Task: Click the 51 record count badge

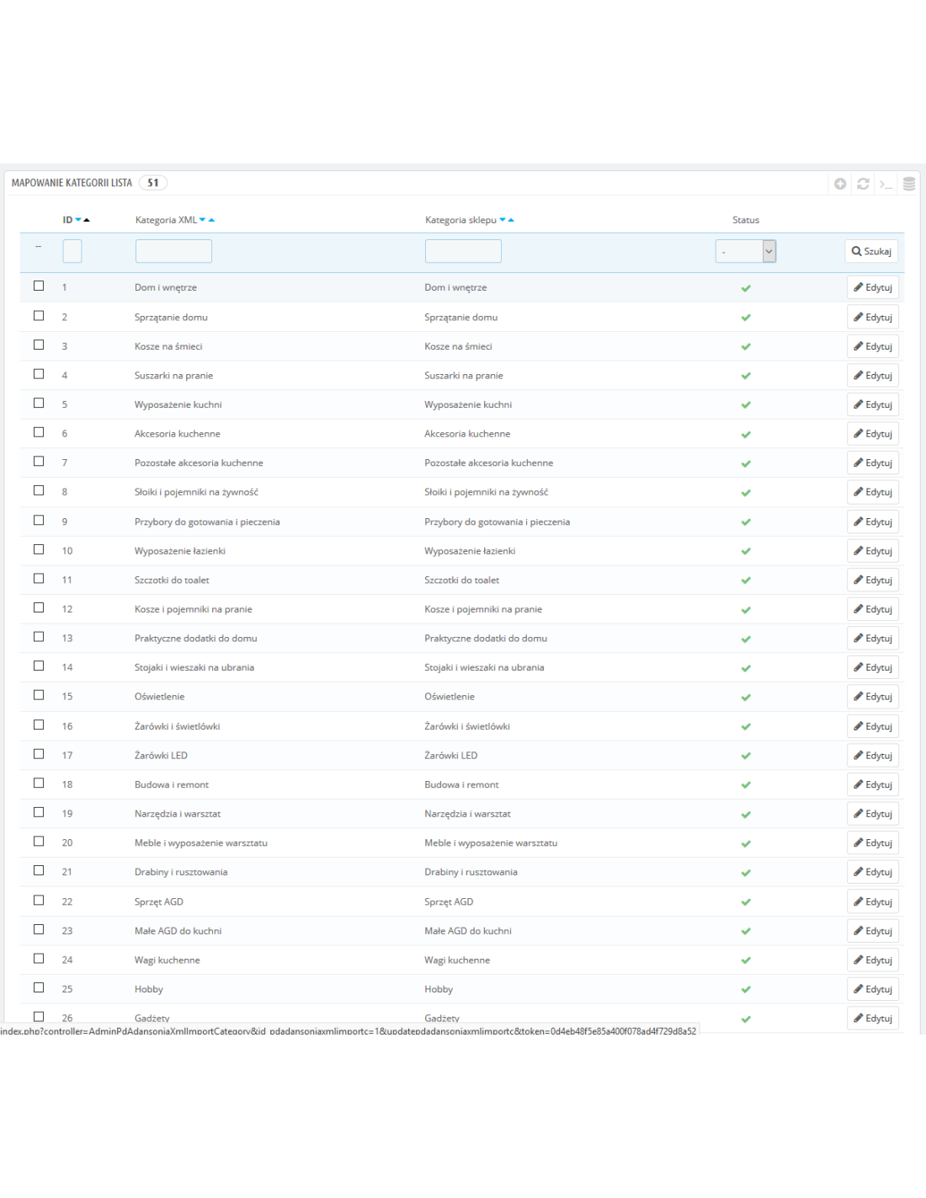Action: click(x=153, y=183)
